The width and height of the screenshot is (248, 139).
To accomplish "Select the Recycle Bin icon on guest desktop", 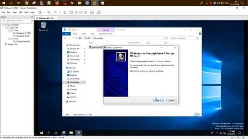I will pos(43,26).
